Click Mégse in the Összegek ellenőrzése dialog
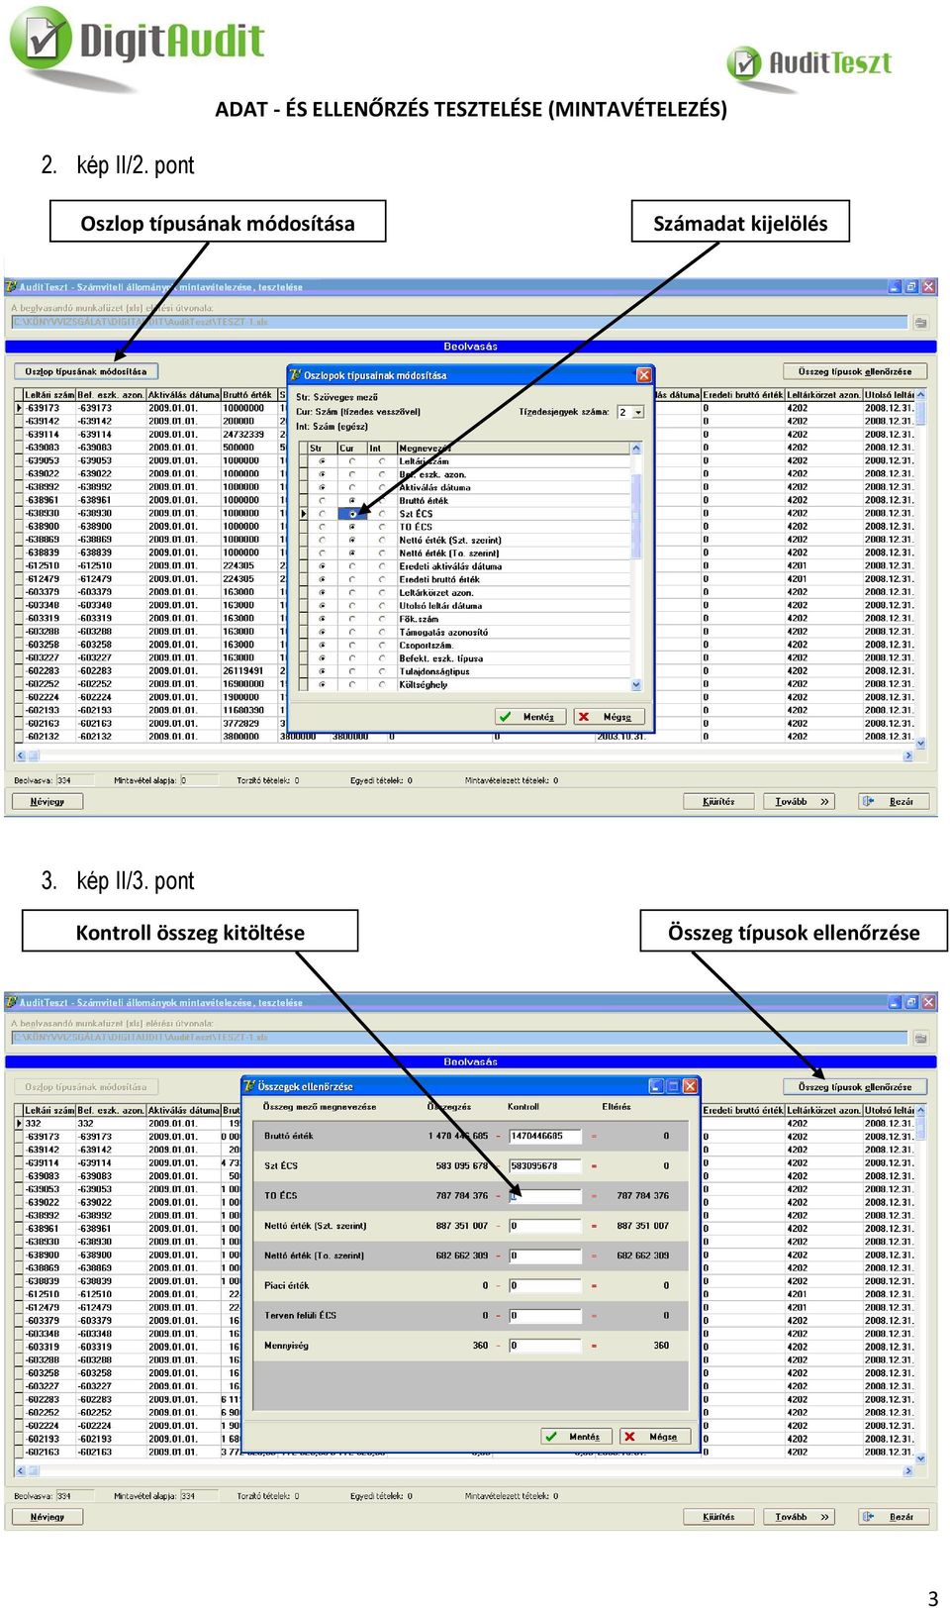This screenshot has height=1608, width=950. [x=654, y=1437]
